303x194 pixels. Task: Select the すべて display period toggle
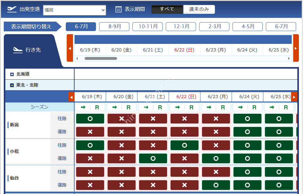[x=167, y=9]
